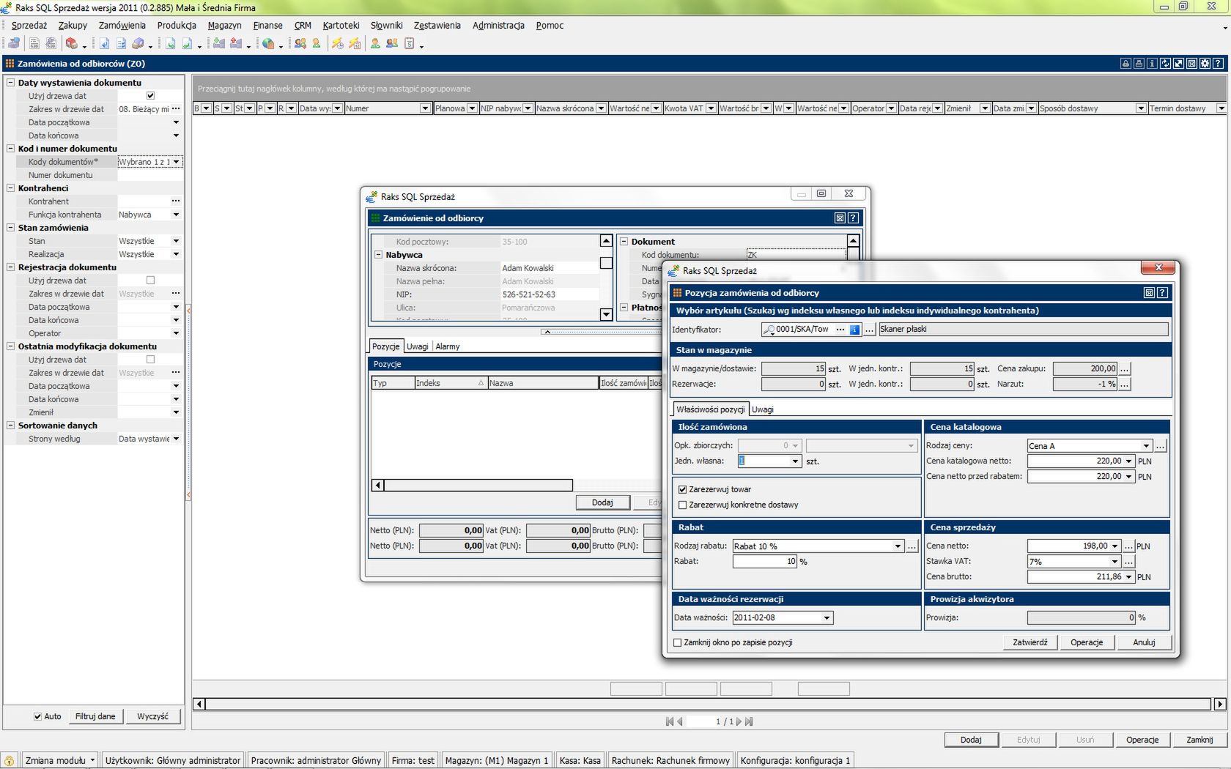
Task: Open Rodzaj ceny dropdown showing Cena A
Action: click(1146, 445)
